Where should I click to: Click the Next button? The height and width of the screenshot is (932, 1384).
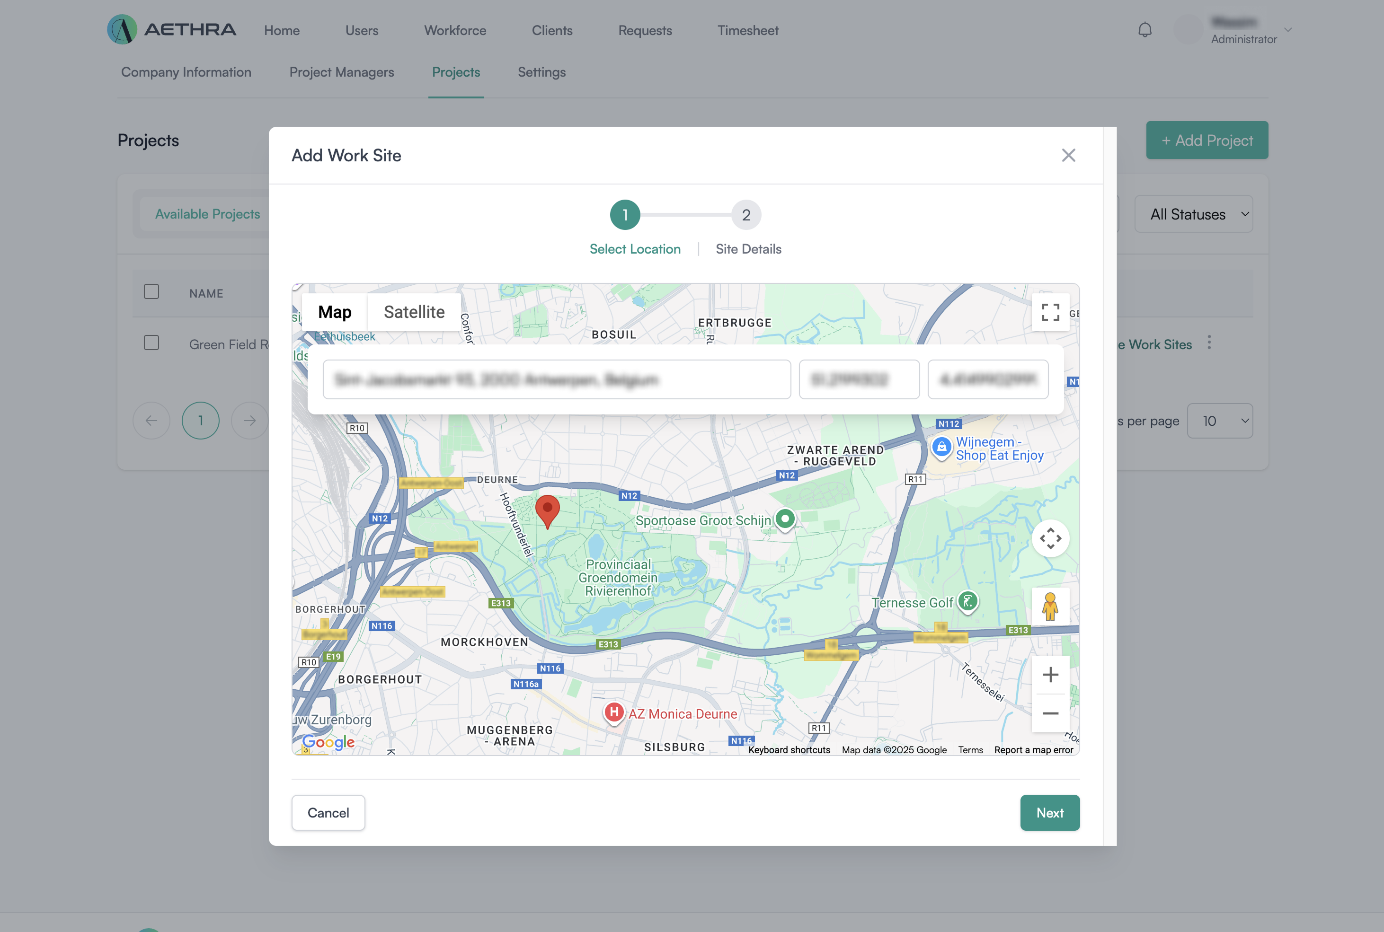(x=1050, y=812)
